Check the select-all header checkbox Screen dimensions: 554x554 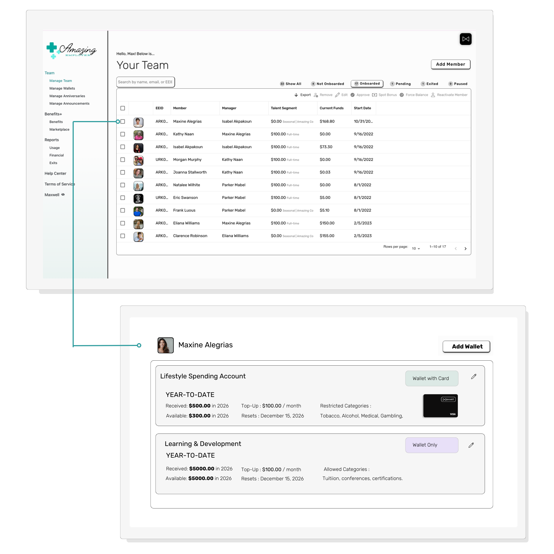[x=123, y=108]
